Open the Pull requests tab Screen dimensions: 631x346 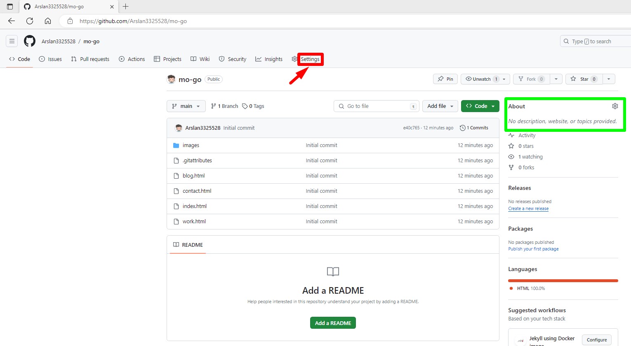(90, 59)
